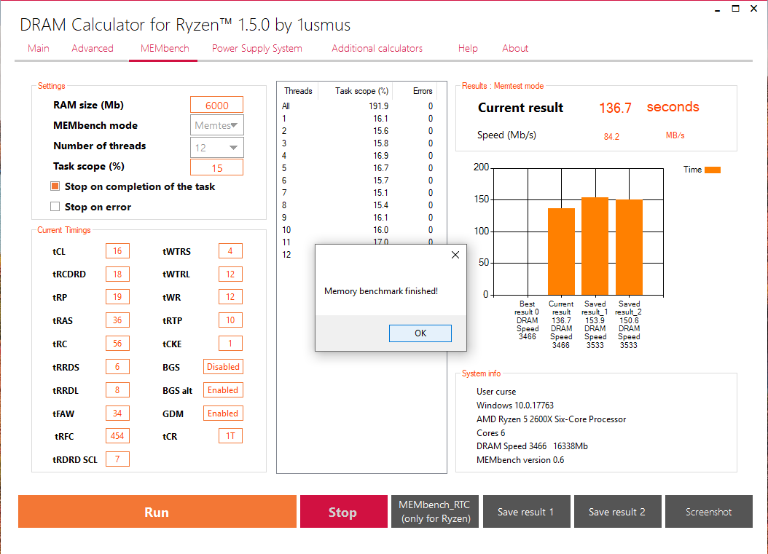Click the tRRDS value field
Viewport: 768px width, 554px height.
click(x=117, y=367)
